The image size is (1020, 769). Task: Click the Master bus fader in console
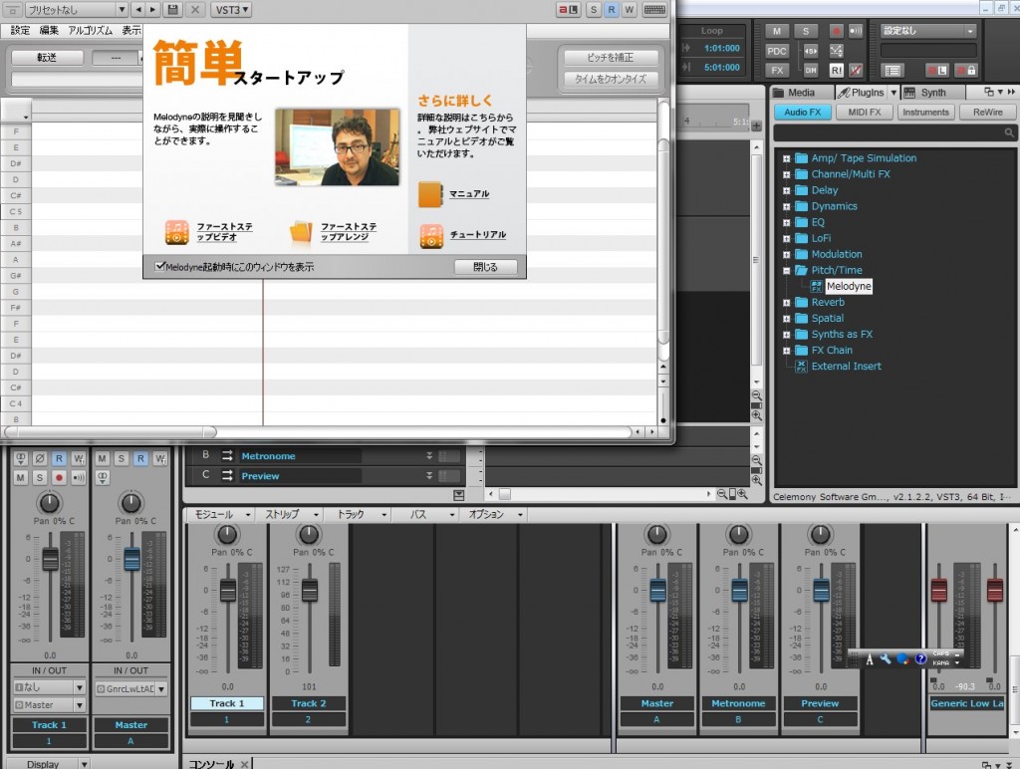coord(657,590)
